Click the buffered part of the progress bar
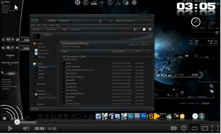Screen dimensions: 221x134 tap(28, 122)
